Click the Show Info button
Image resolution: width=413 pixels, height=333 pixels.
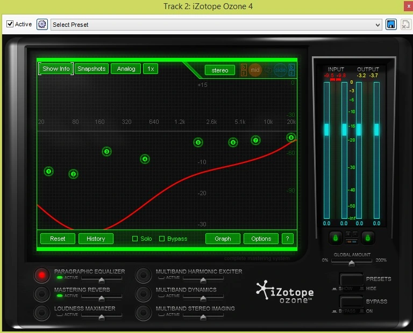(x=56, y=69)
